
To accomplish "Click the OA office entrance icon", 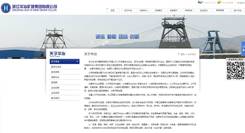I will click(x=200, y=2).
